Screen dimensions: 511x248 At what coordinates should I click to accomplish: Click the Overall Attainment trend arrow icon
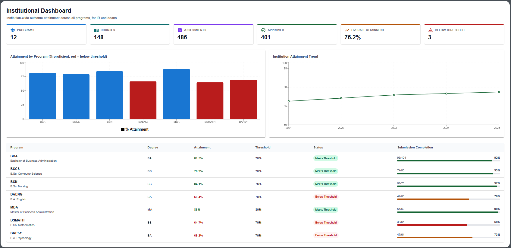[347, 30]
